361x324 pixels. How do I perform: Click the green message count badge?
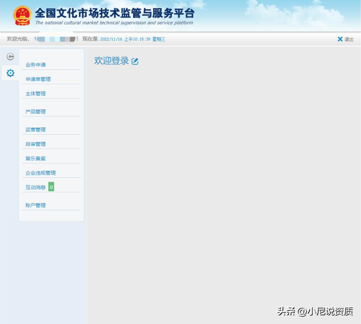point(51,187)
